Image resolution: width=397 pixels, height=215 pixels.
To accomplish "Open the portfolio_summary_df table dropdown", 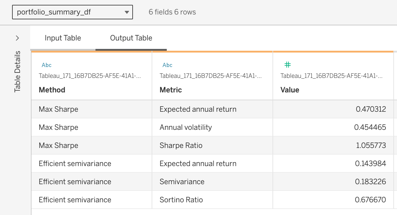I will coord(72,12).
